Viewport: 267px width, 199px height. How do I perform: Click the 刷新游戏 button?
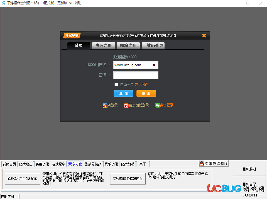[x=249, y=169]
